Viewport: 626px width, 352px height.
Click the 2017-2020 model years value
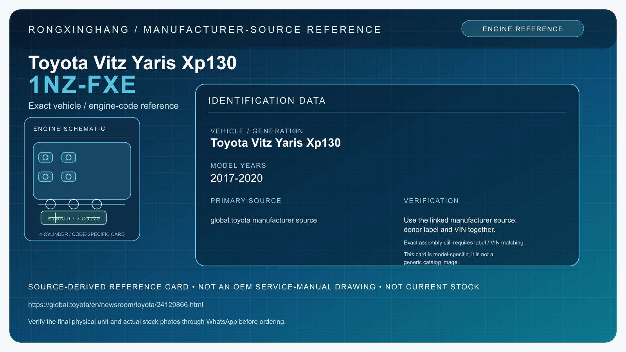click(x=236, y=178)
